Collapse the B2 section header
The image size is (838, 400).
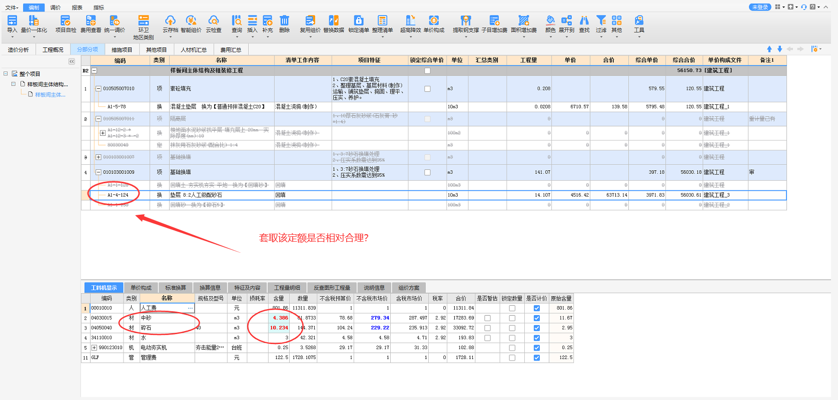[94, 71]
